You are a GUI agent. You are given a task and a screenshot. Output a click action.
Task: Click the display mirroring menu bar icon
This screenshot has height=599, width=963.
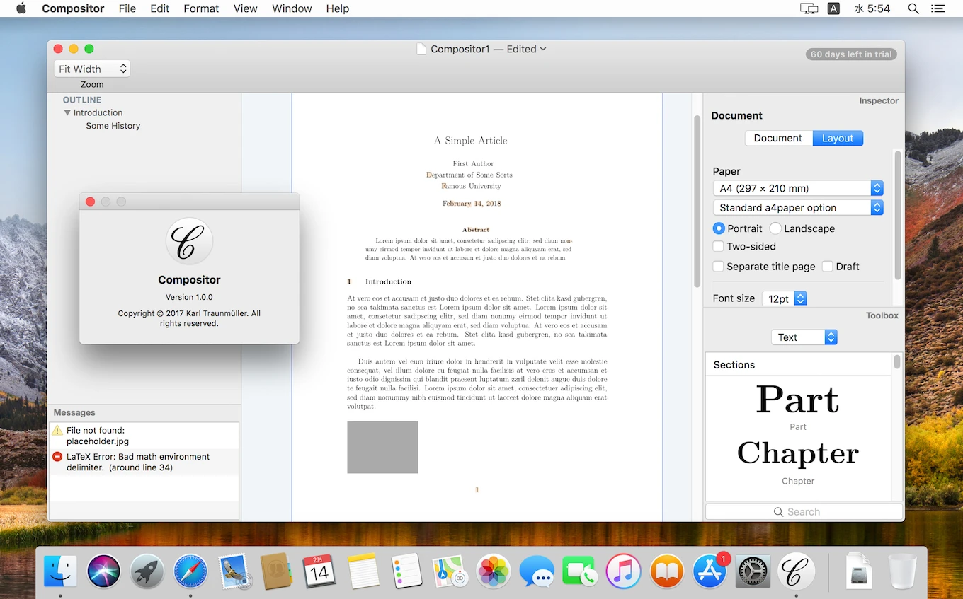(x=809, y=8)
